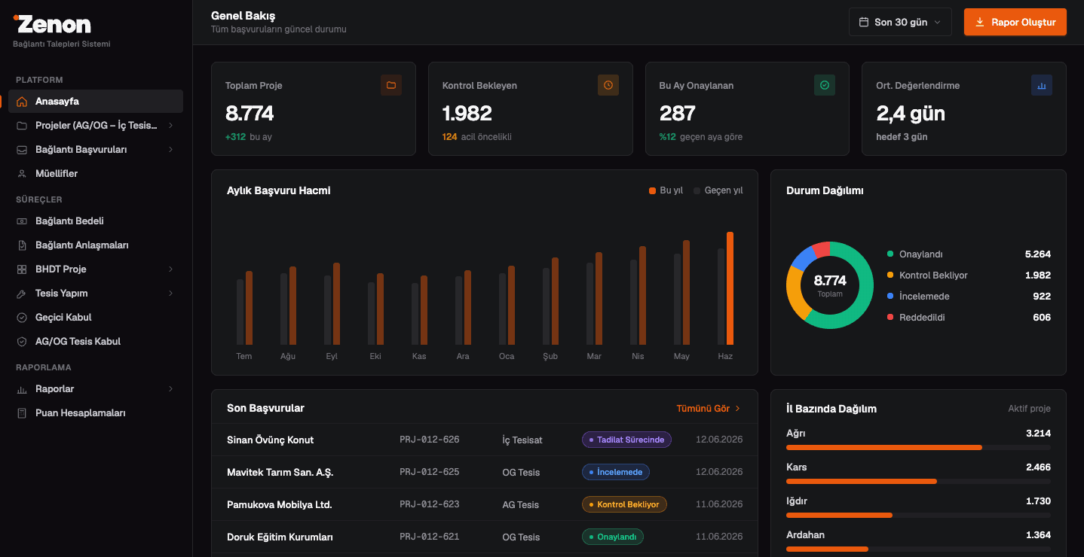Expand the BHDT Proje submenu chevron
Image resolution: width=1084 pixels, height=557 pixels.
(171, 269)
